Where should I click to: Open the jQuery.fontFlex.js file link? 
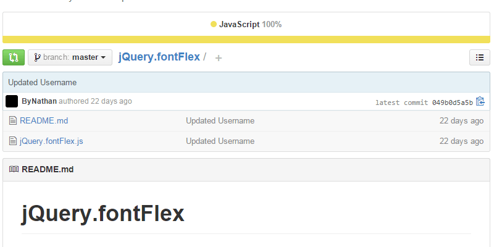51,141
